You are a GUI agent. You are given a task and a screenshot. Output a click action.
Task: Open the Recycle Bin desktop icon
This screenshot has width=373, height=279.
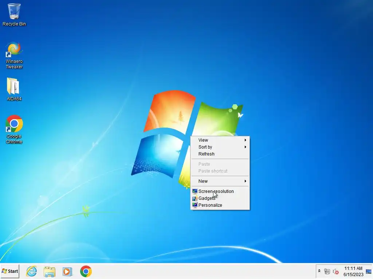click(14, 15)
